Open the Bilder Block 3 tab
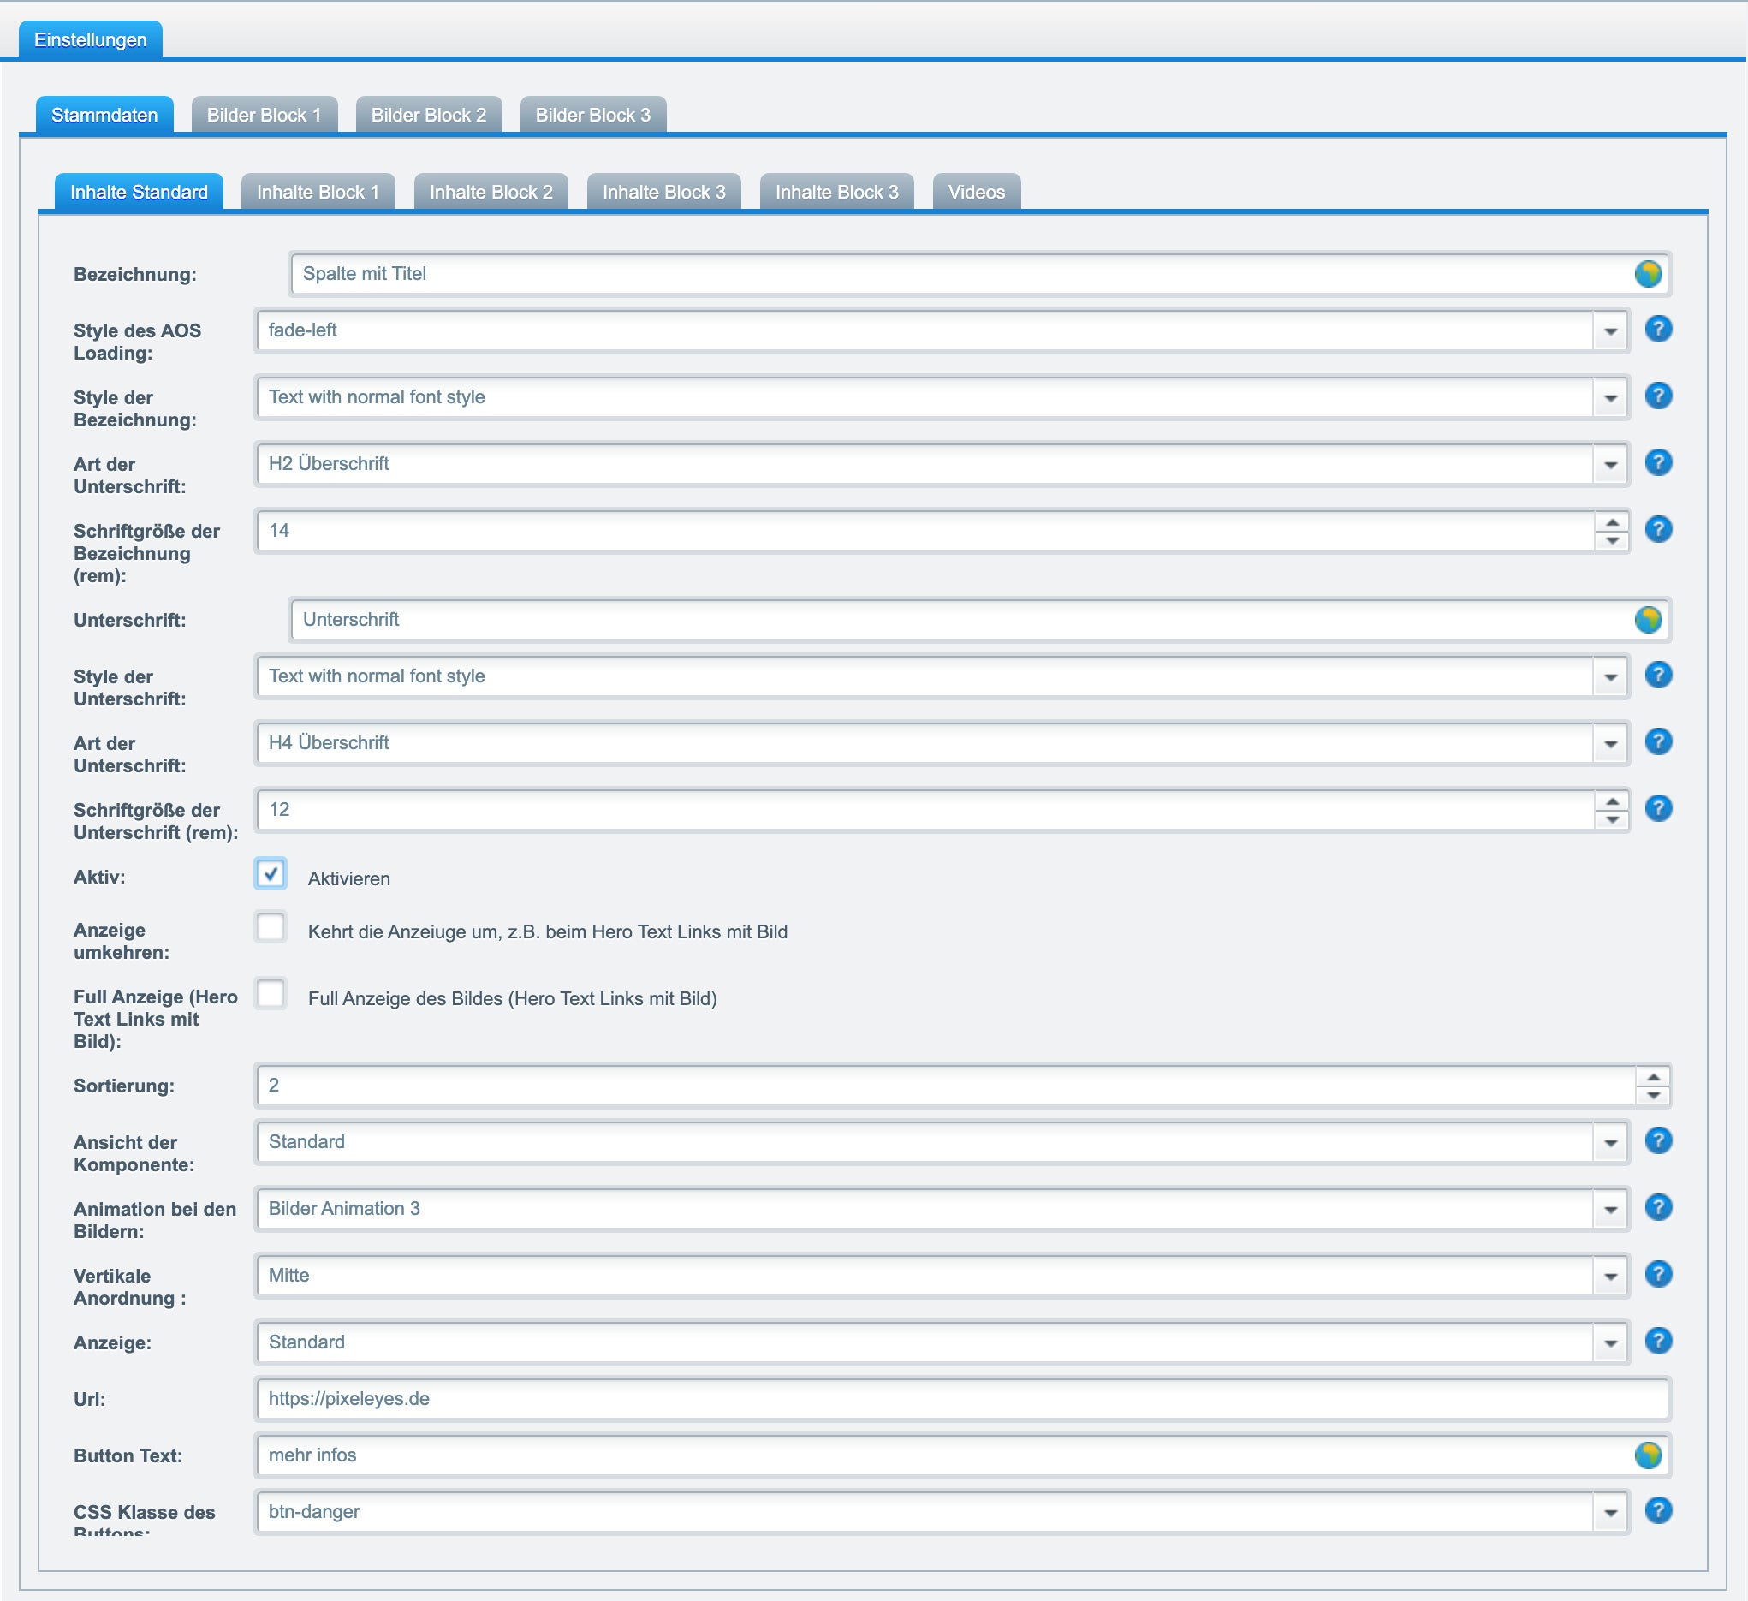1748x1601 pixels. point(592,115)
